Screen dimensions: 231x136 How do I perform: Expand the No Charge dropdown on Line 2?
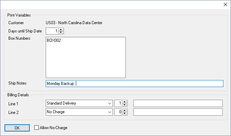(x=109, y=112)
